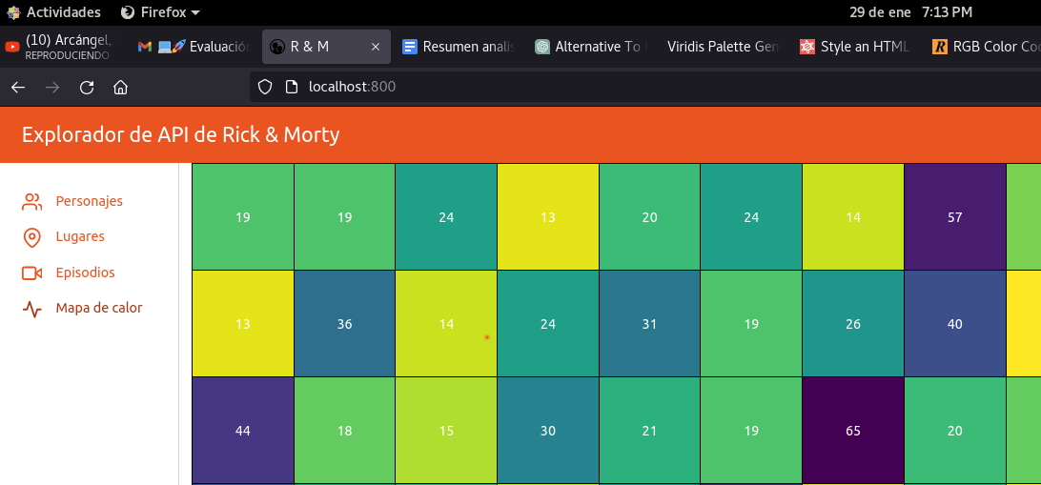Click the shield tracking protection icon
The width and height of the screenshot is (1041, 485).
pos(265,87)
